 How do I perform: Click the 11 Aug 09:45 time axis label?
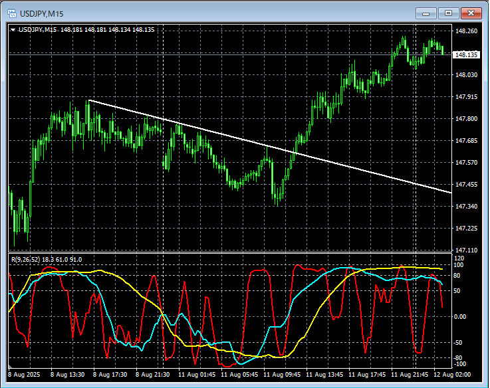coord(282,374)
